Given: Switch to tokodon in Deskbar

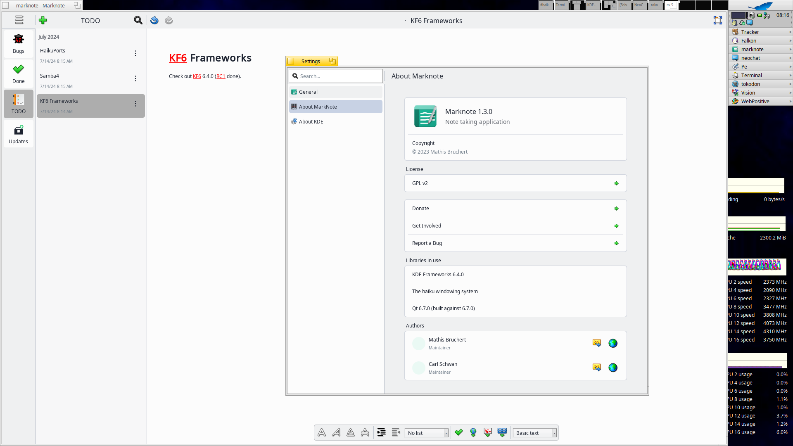Looking at the screenshot, I should tap(761, 84).
